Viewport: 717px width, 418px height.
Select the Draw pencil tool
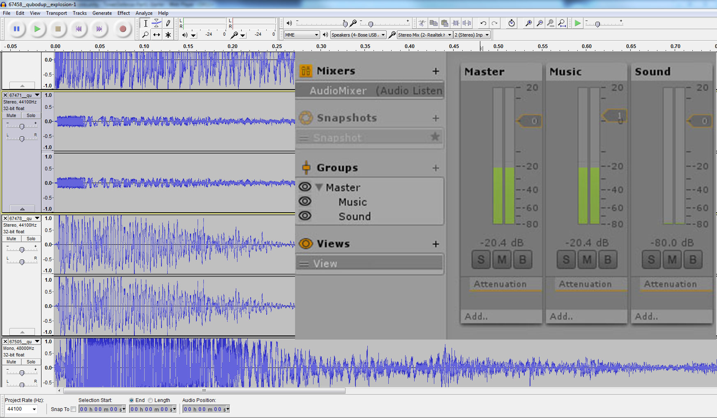168,23
